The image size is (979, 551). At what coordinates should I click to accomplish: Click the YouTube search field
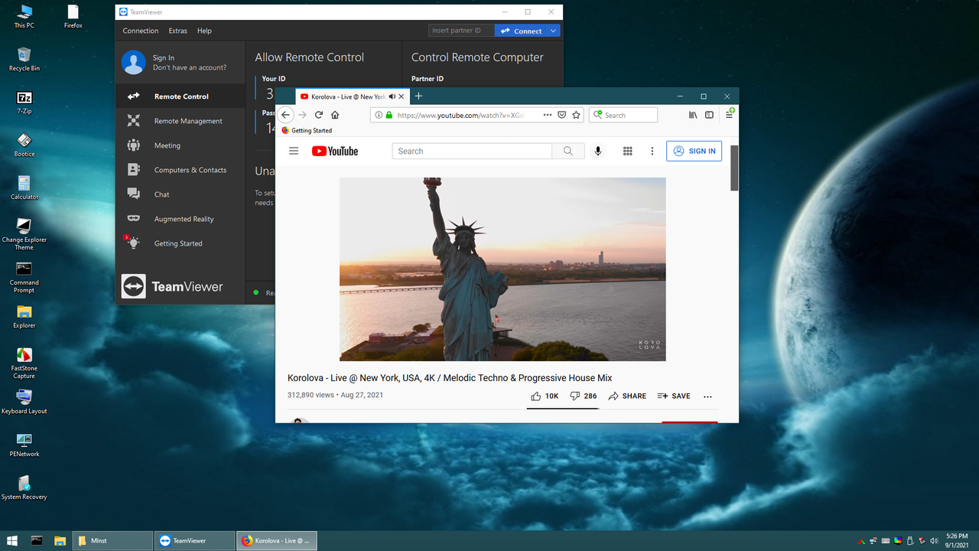(x=472, y=151)
